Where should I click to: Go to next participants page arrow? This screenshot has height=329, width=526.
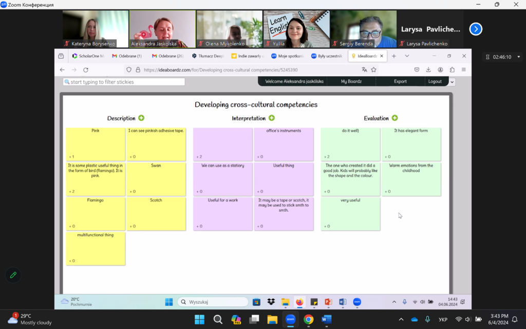(476, 29)
